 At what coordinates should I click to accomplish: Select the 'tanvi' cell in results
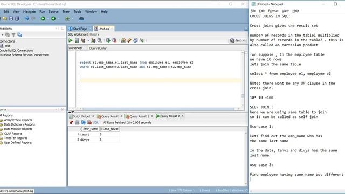pos(89,134)
